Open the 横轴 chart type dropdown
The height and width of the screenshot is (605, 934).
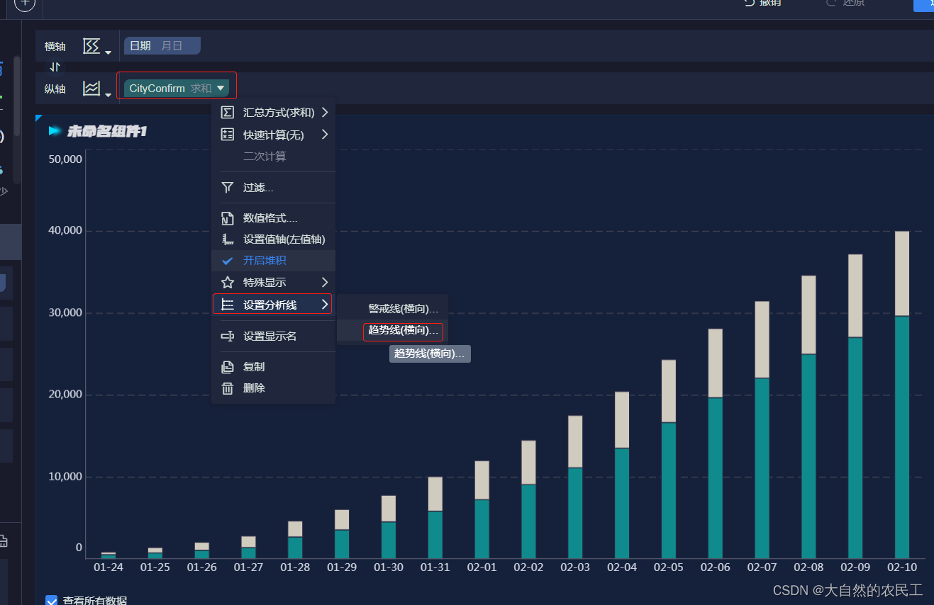click(97, 47)
